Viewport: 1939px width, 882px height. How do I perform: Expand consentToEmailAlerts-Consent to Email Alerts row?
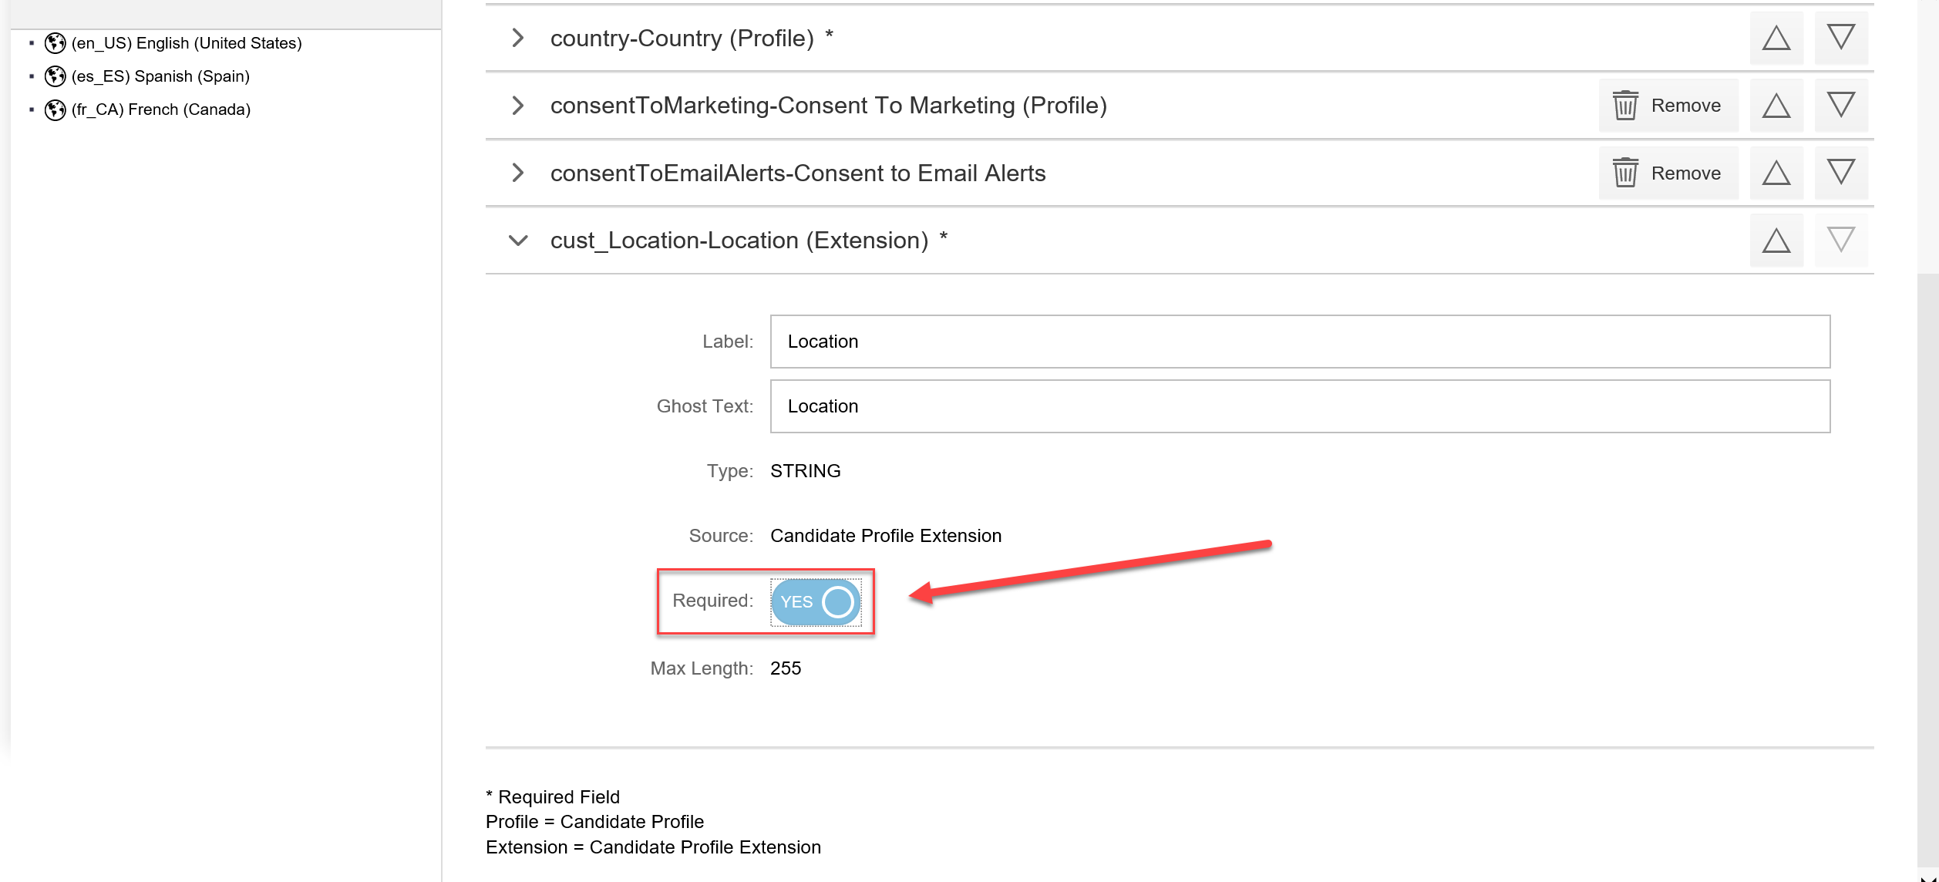pos(518,173)
